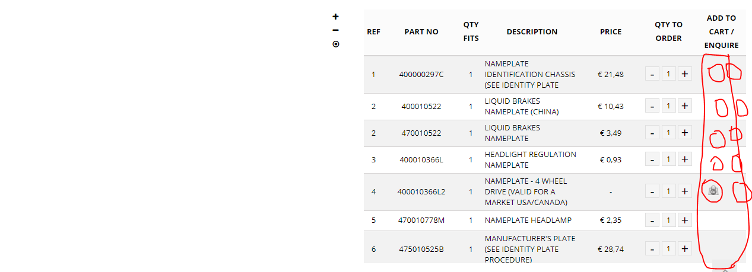Increase quantity for Liquid Brakes Nameplate (China)

pos(685,106)
